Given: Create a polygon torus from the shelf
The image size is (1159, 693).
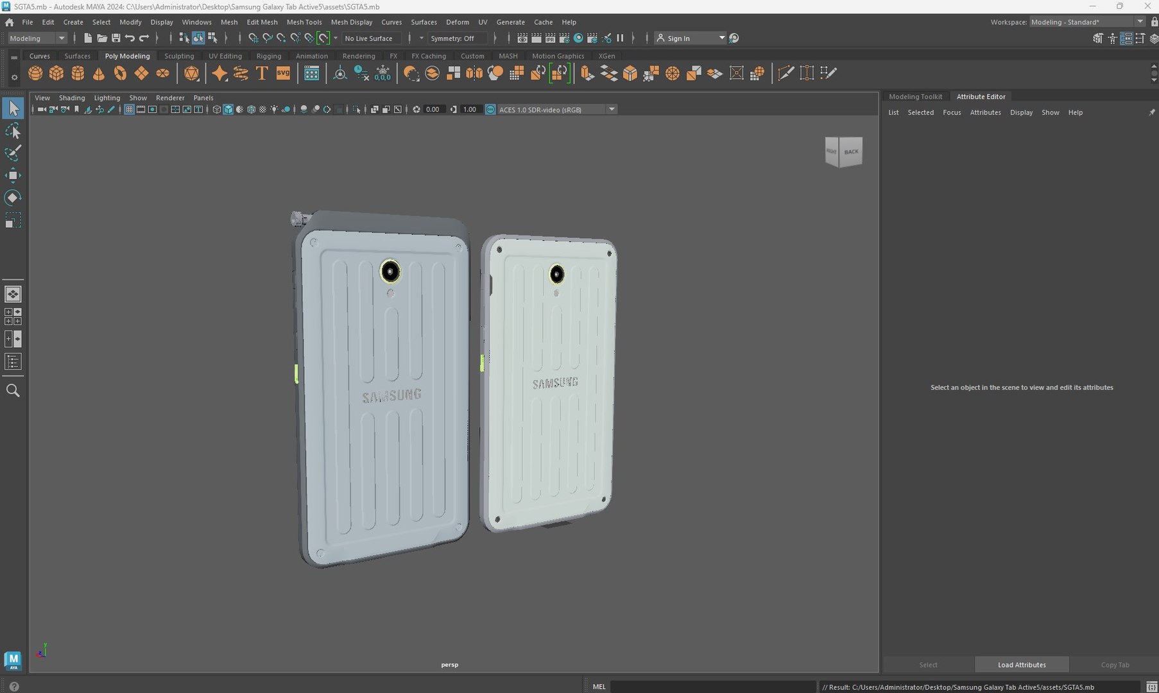Looking at the screenshot, I should click(x=120, y=73).
